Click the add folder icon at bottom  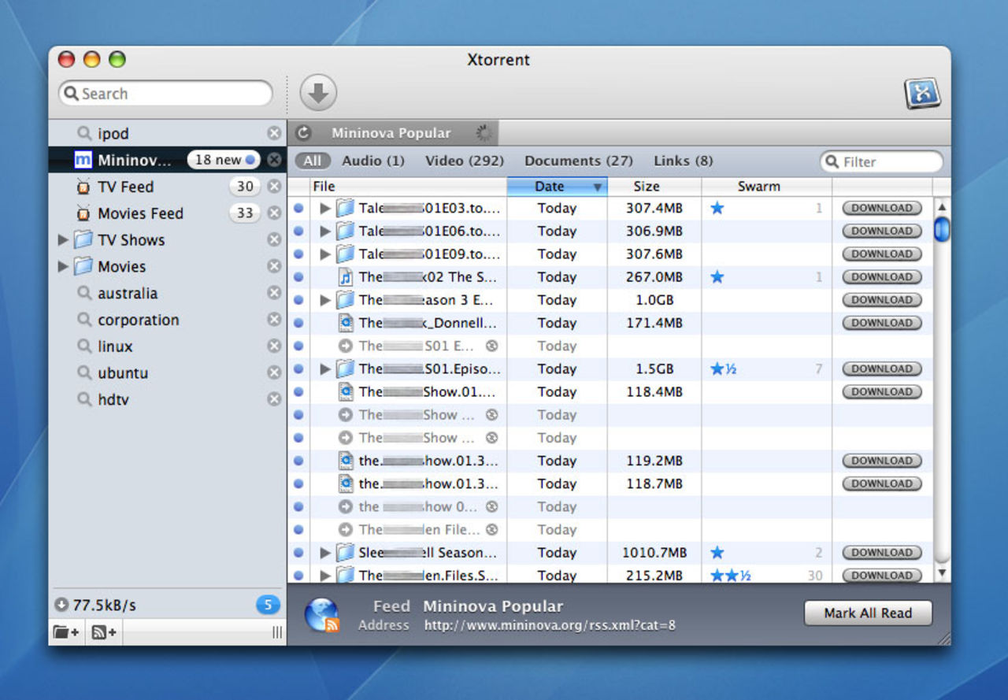pos(66,631)
